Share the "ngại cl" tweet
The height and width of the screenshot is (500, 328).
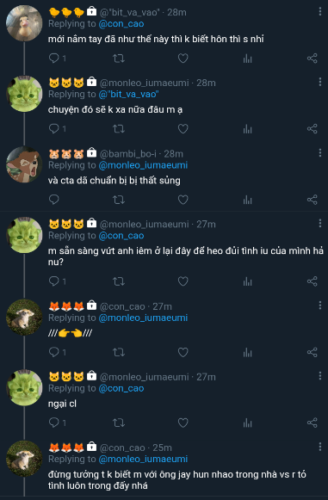click(x=312, y=423)
